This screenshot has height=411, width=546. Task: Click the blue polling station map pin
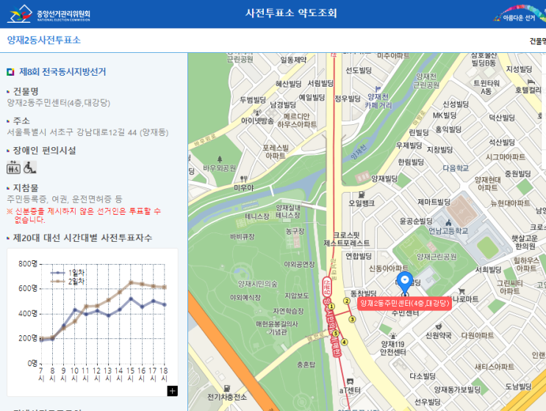405,282
